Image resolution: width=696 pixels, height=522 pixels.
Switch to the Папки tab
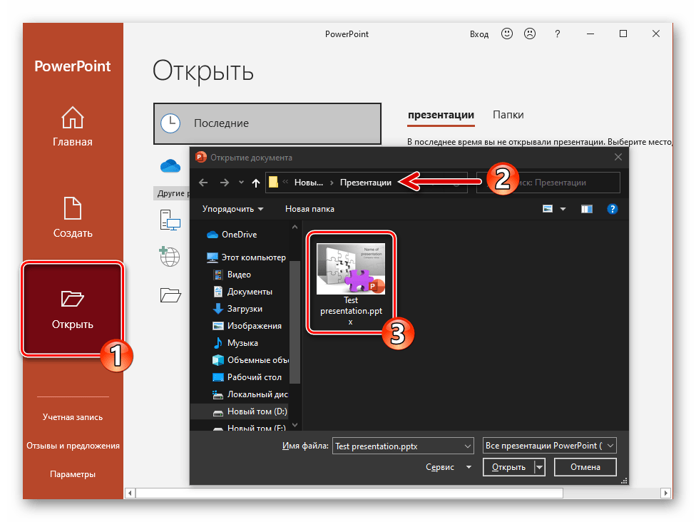508,115
